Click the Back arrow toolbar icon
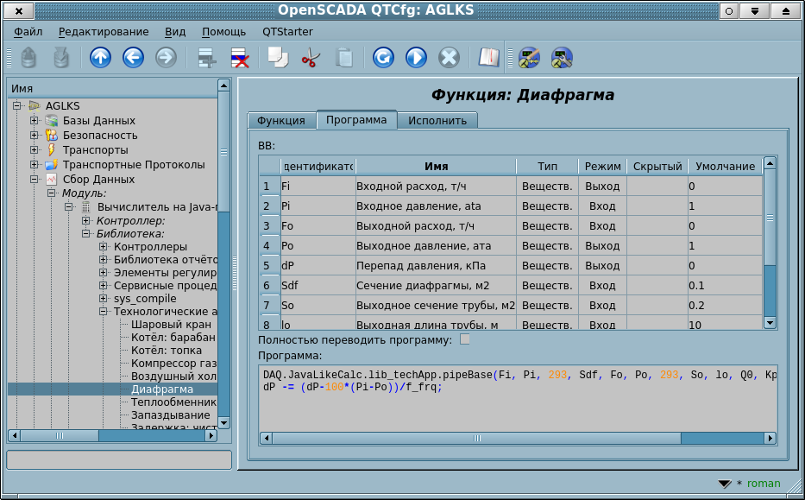 pyautogui.click(x=133, y=58)
